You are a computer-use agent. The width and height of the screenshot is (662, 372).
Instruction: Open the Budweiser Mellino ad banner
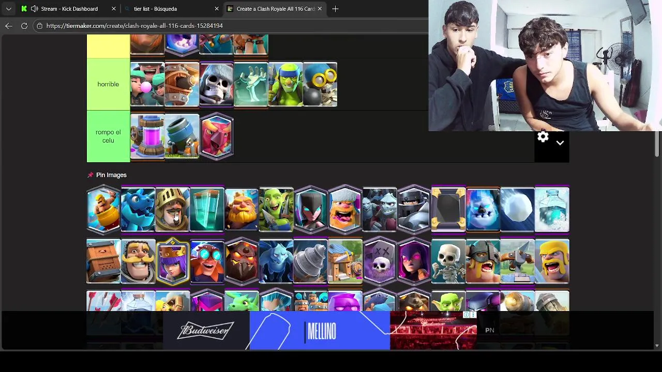[319, 330]
